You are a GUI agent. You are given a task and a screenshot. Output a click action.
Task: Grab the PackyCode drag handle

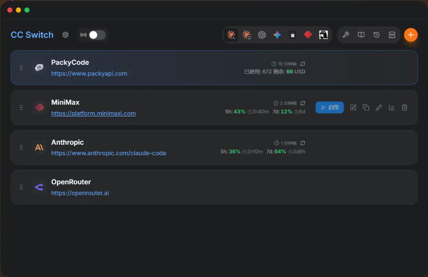21,67
